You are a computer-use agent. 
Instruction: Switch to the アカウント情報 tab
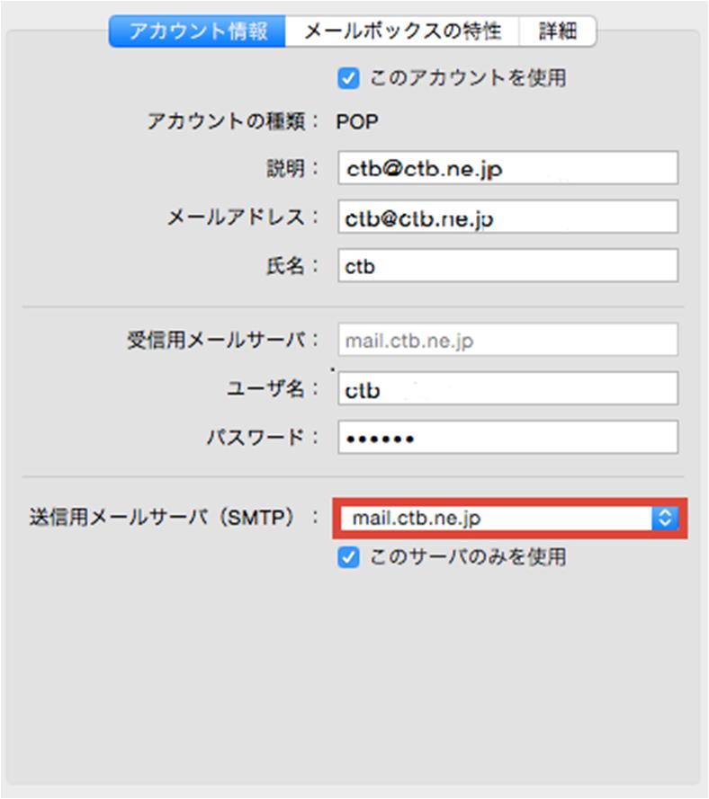pos(197,31)
